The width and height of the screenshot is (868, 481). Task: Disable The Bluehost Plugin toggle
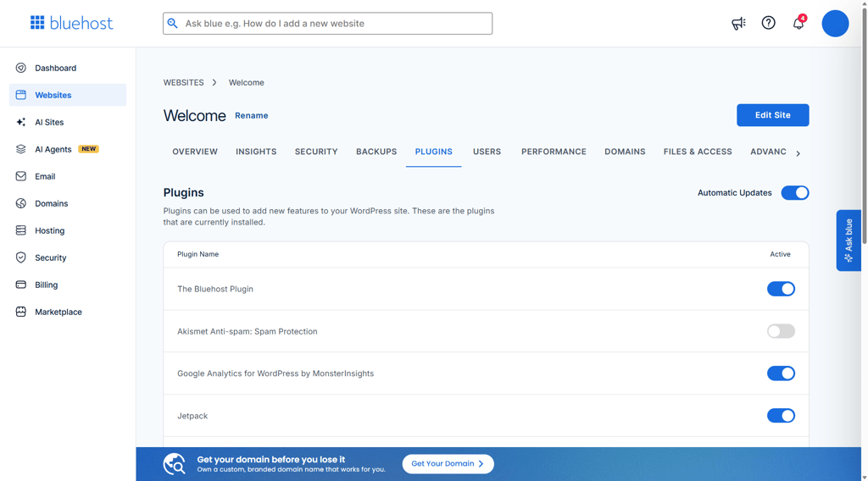[781, 289]
